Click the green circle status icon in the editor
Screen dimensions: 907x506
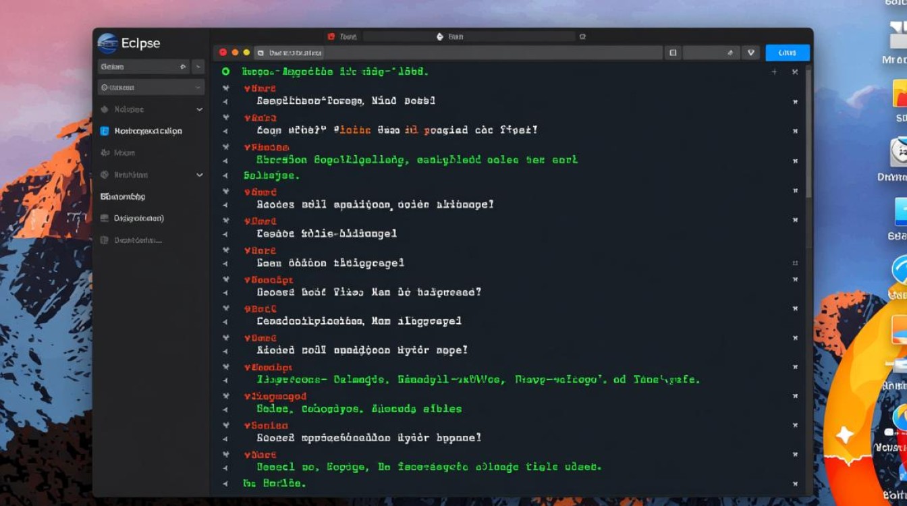[225, 72]
